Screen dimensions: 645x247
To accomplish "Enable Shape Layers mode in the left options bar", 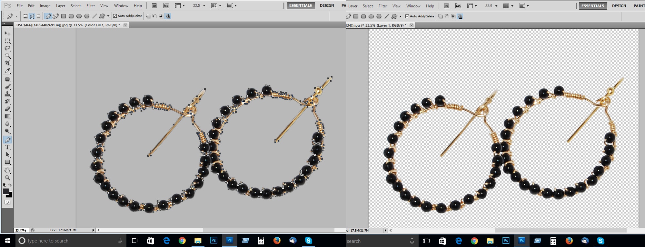I will click(25, 16).
